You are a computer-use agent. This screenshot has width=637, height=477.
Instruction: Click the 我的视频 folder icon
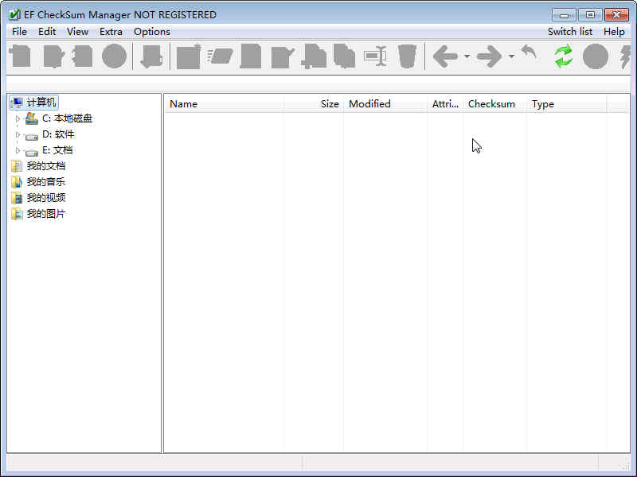pos(17,198)
